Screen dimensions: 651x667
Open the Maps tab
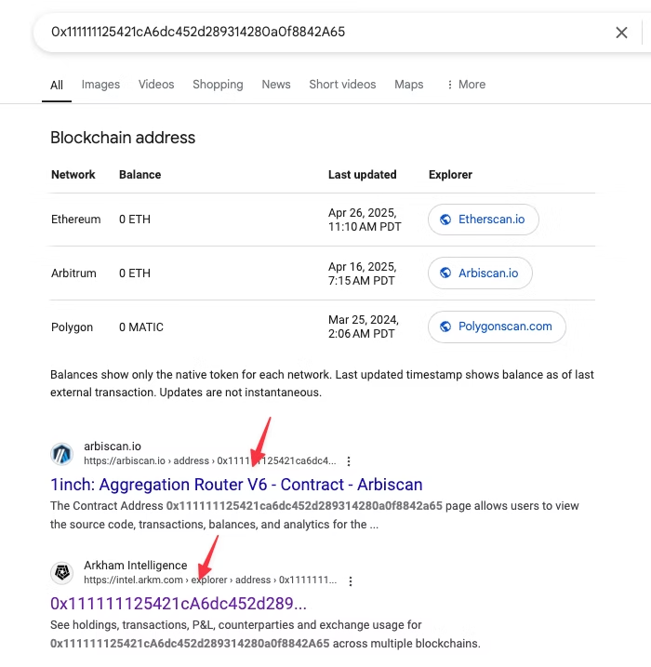point(408,85)
